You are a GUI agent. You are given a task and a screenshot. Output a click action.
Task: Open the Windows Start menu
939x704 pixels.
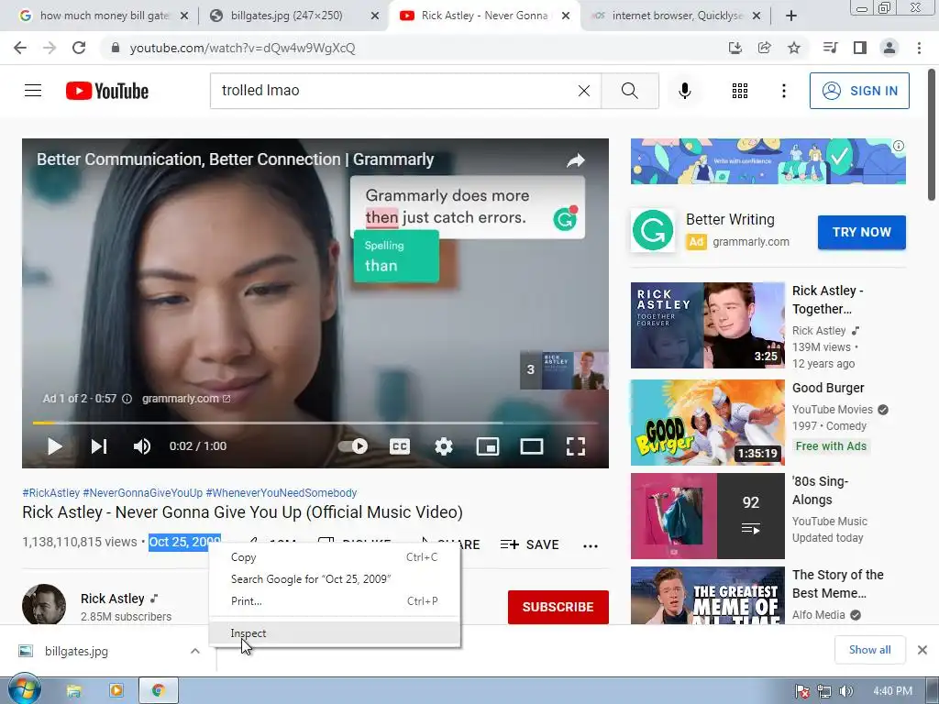24,690
